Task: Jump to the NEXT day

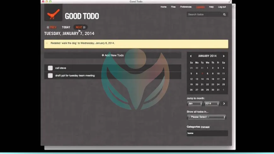Action: pos(80,27)
